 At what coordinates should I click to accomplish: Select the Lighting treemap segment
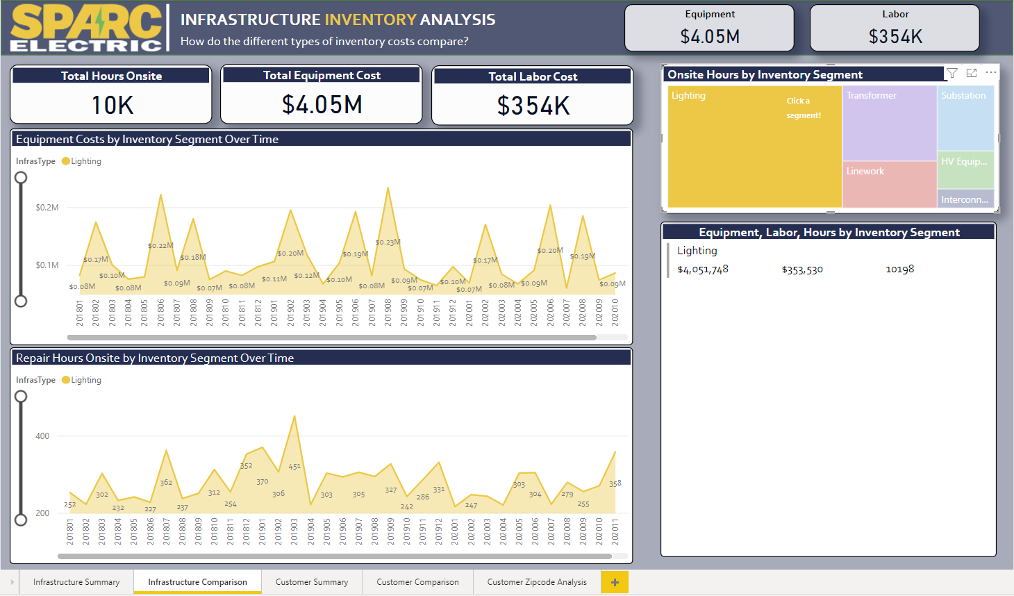755,147
